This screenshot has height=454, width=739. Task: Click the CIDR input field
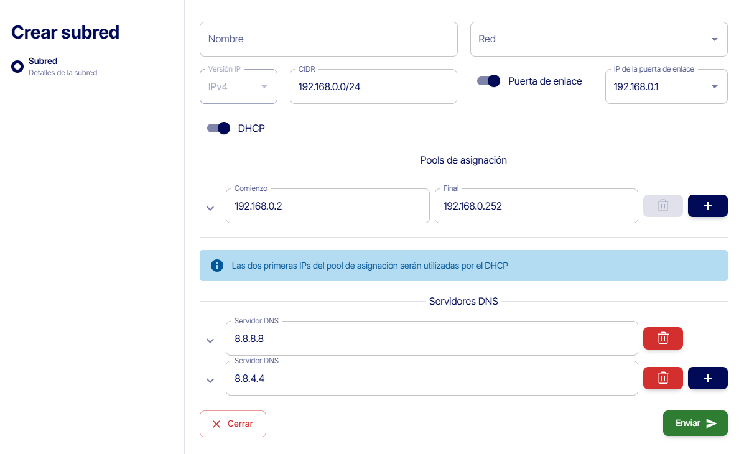pos(373,87)
